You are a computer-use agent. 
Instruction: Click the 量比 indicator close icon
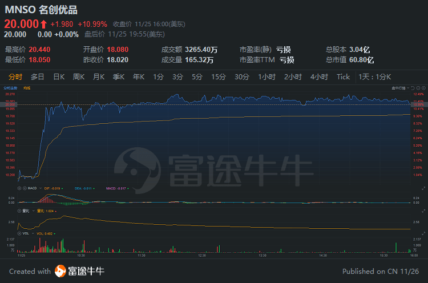19,211
